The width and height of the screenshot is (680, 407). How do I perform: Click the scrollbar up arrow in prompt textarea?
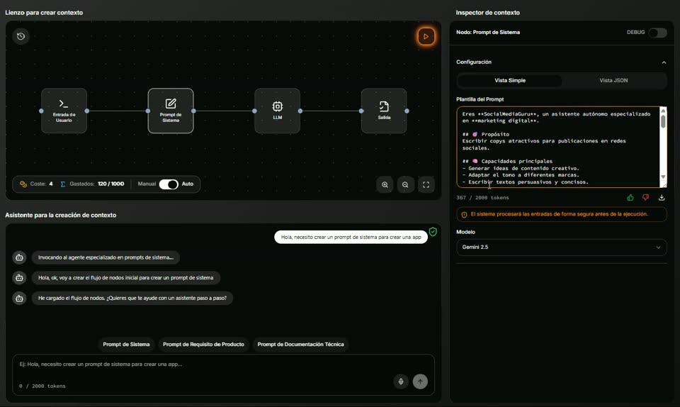point(663,111)
